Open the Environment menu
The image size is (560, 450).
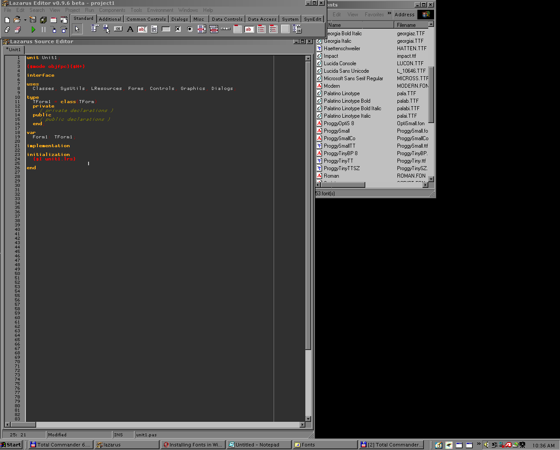pos(160,10)
